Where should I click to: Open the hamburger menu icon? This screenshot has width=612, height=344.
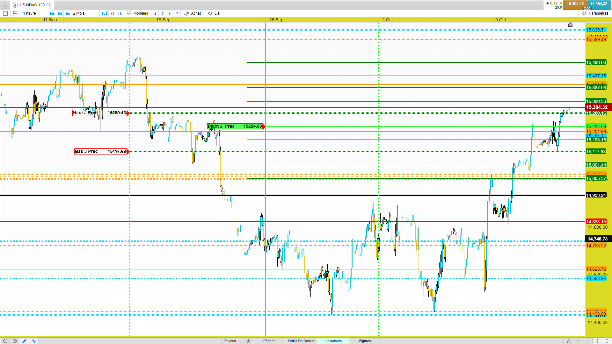click(5, 5)
